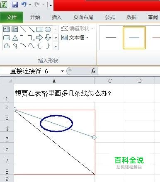Click the greyed Redo arrow
The width and height of the screenshot is (160, 182).
pyautogui.click(x=37, y=5)
